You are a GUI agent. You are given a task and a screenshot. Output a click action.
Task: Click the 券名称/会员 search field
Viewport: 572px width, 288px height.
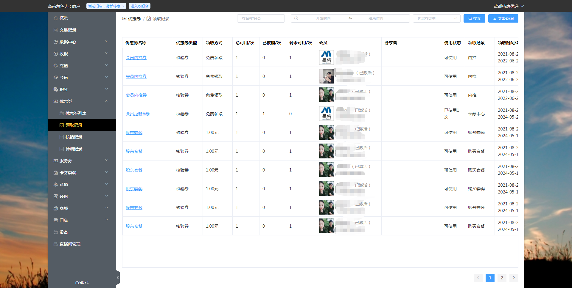[261, 18]
